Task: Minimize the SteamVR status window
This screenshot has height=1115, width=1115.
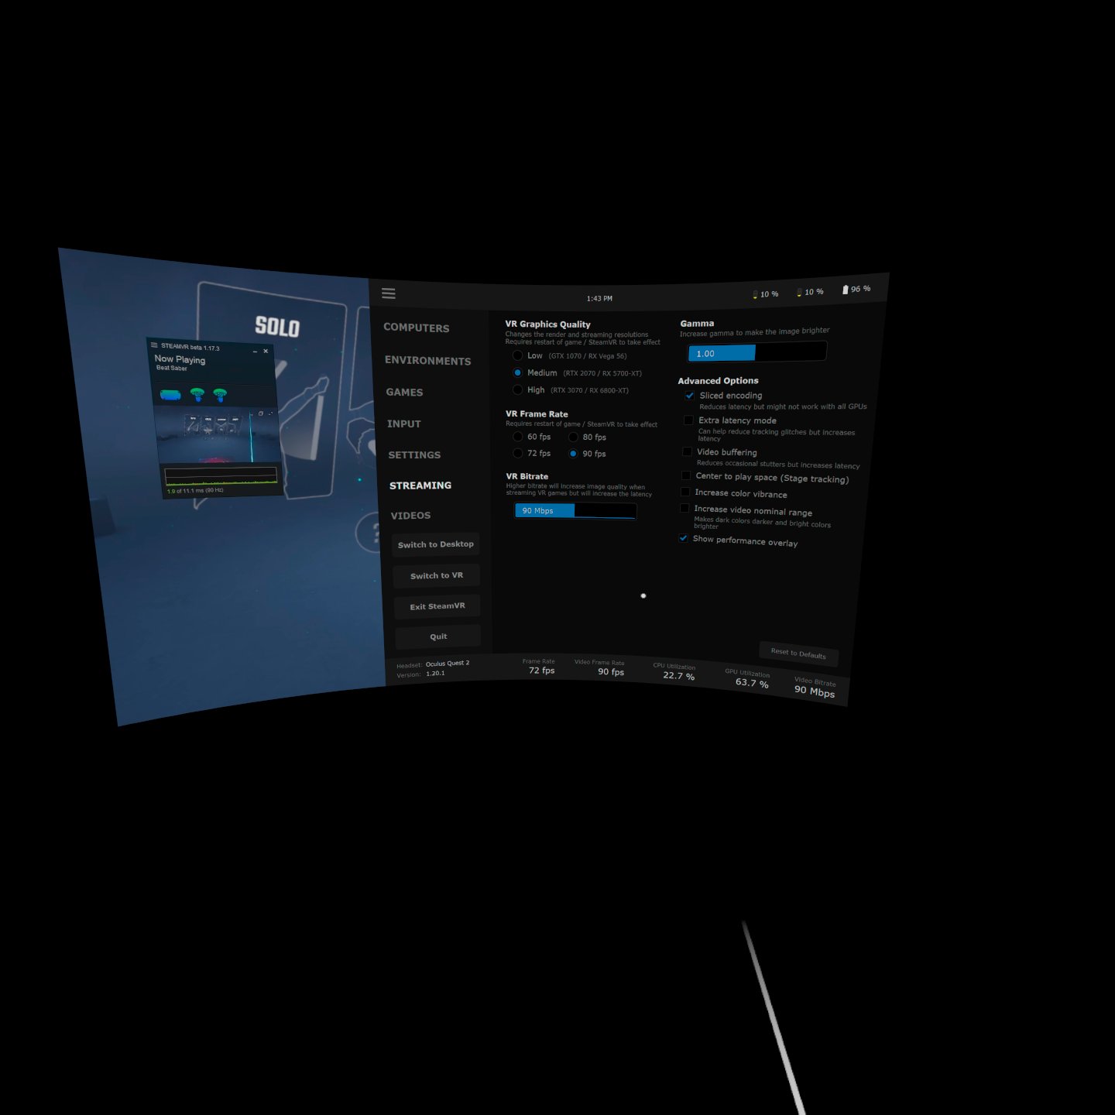Action: point(255,352)
